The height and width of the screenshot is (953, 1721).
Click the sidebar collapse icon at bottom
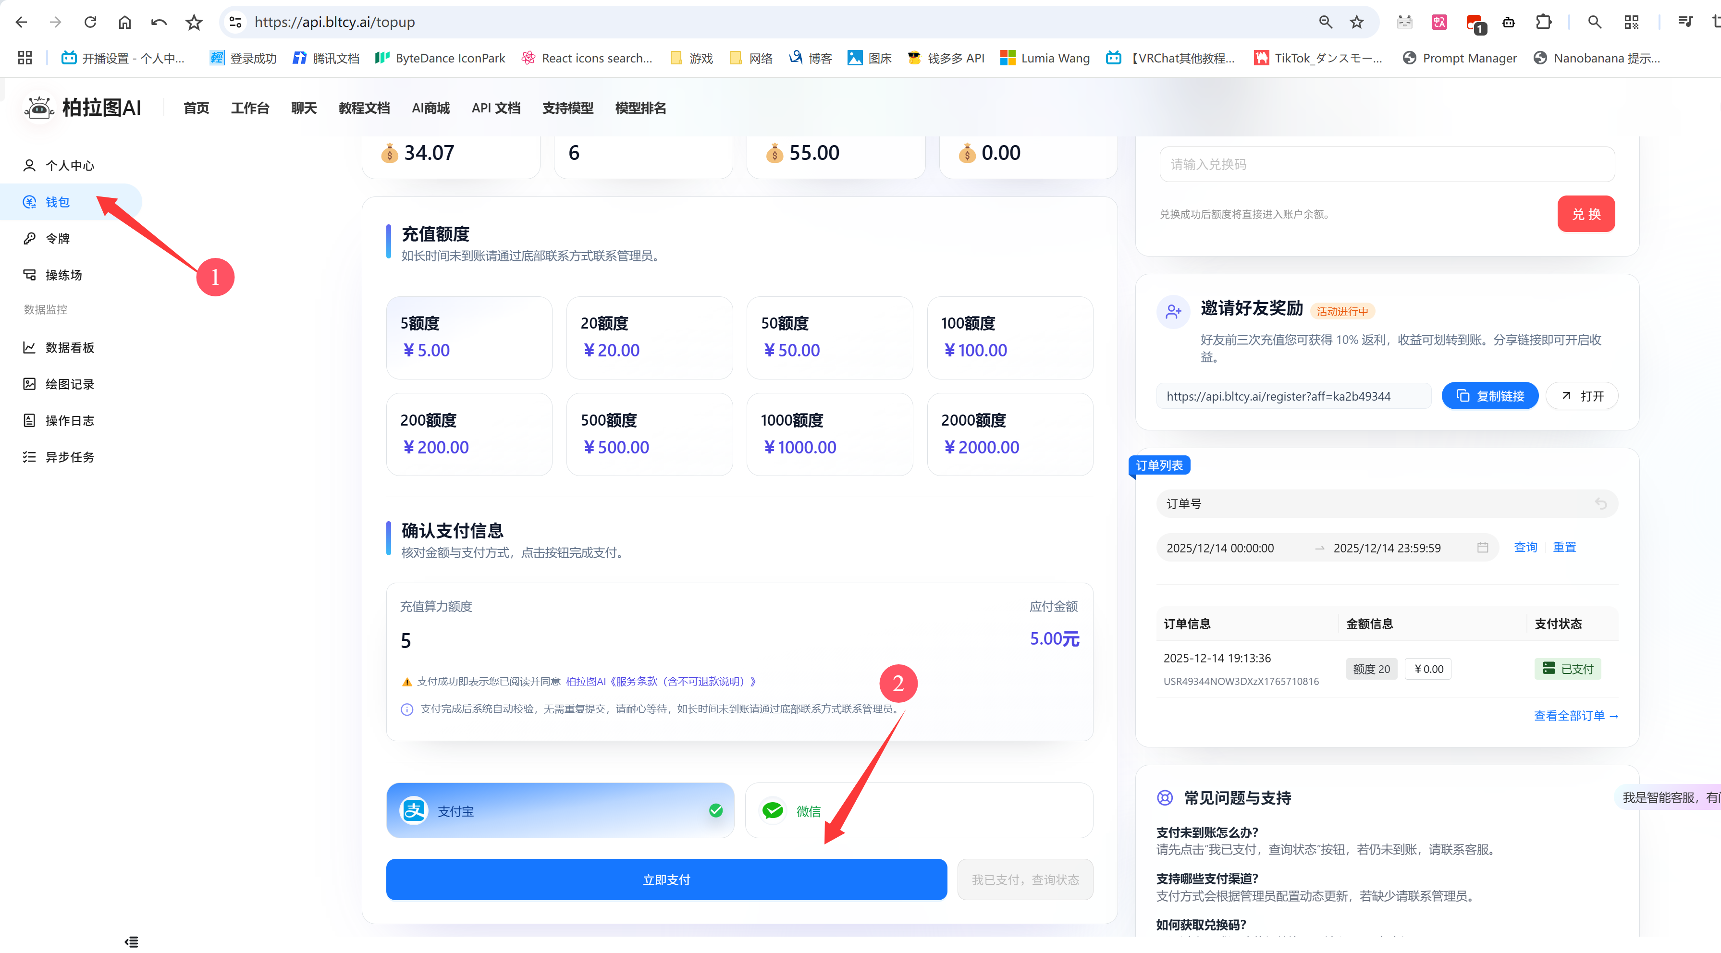tap(132, 941)
